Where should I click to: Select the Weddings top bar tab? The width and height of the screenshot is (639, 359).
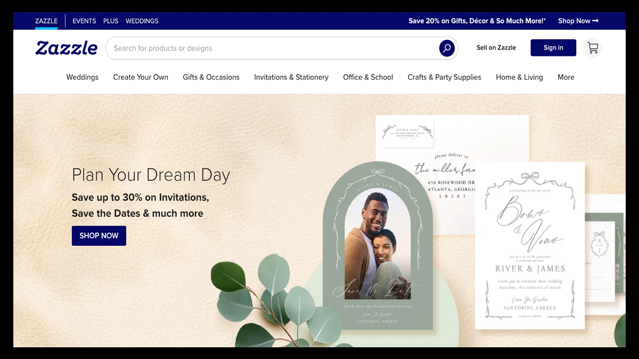pos(142,21)
